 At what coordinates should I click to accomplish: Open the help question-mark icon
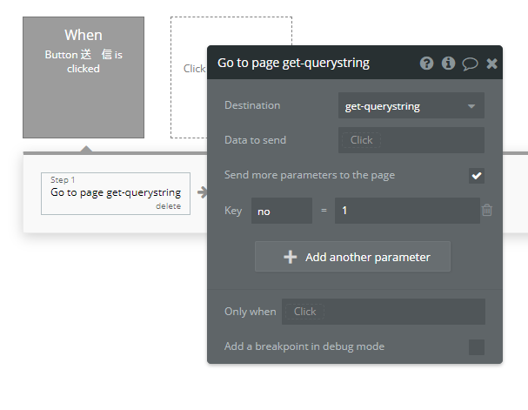tap(426, 63)
